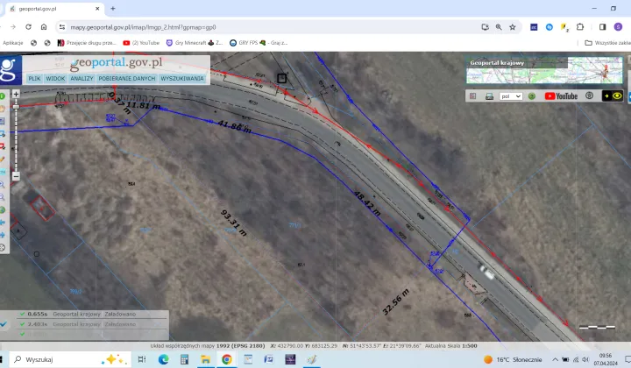Open the POBIERANIE DANYCH menu
The image size is (631, 368).
(126, 78)
